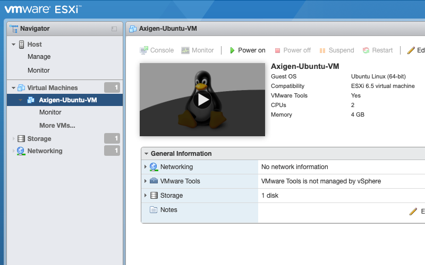The image size is (425, 265).
Task: Click the Virtual Machines count badge
Action: click(112, 87)
